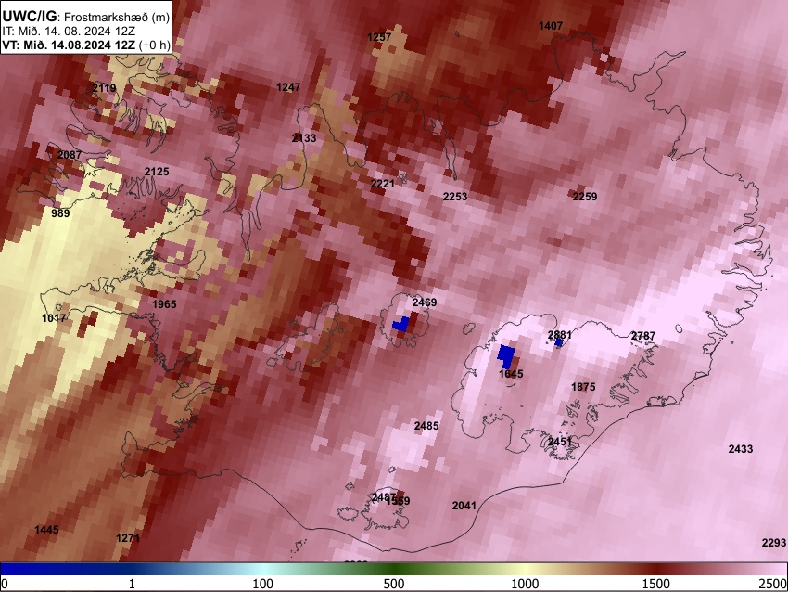Select the map value 2253
This screenshot has height=592, width=788.
point(455,197)
